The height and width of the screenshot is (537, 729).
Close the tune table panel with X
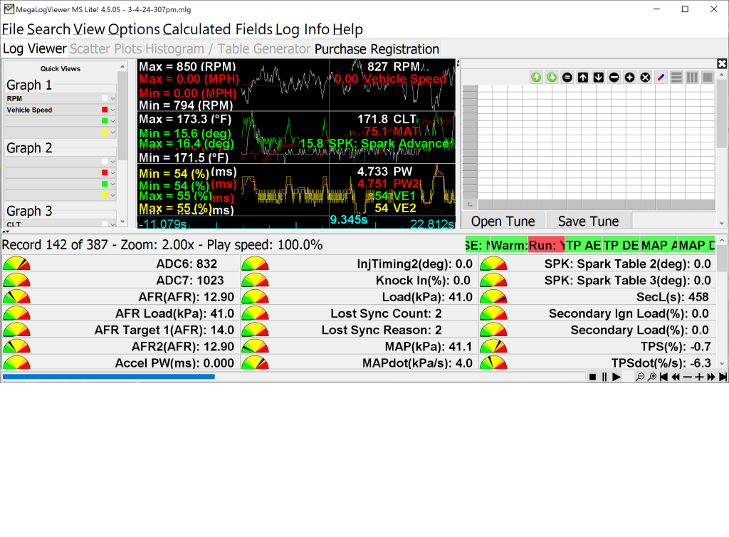pyautogui.click(x=722, y=63)
